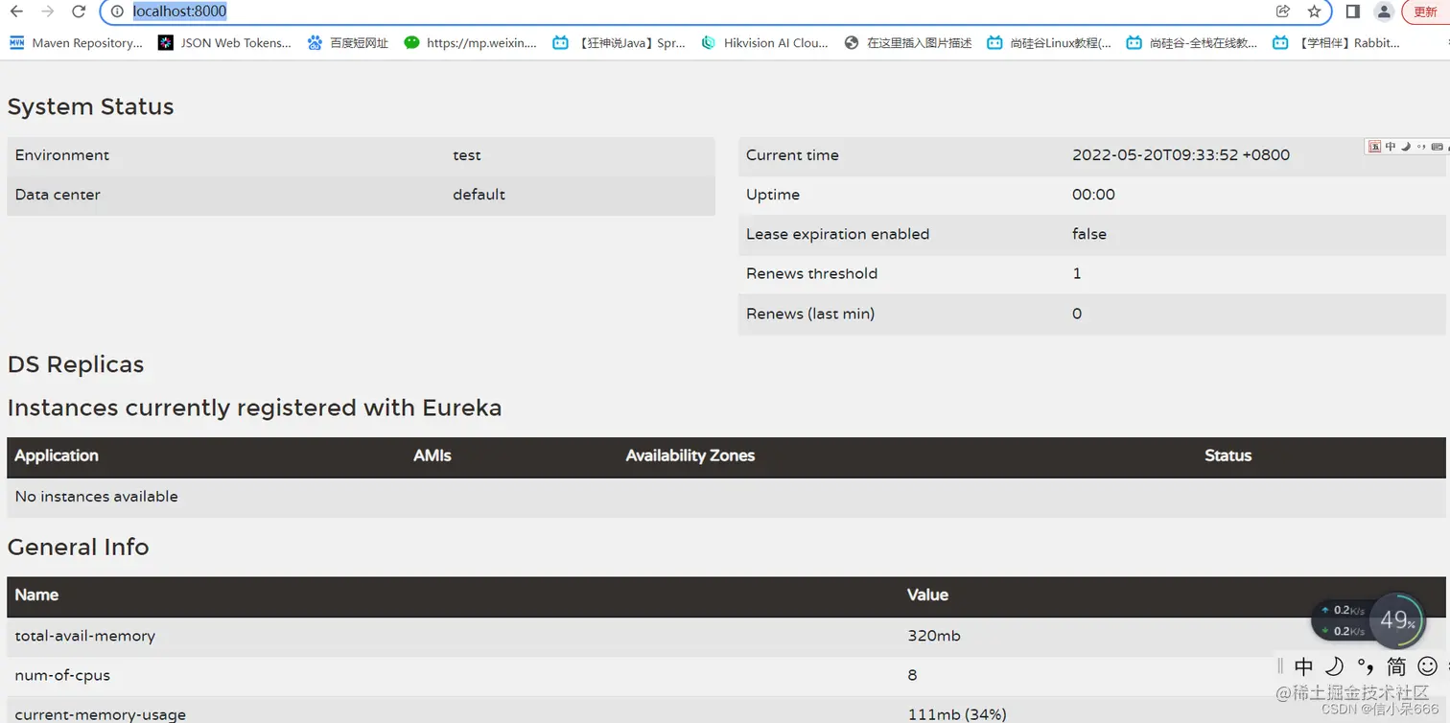Open the 尚硅谷Linux教程 bookmark
The width and height of the screenshot is (1450, 723).
(1049, 42)
